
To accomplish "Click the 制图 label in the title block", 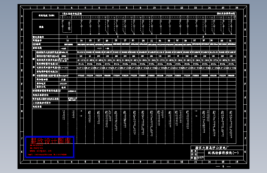I will coord(194,158).
